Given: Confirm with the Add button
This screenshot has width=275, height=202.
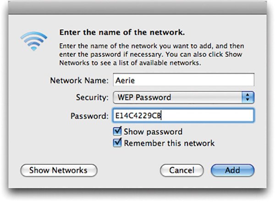Looking at the screenshot, I should pyautogui.click(x=232, y=170).
